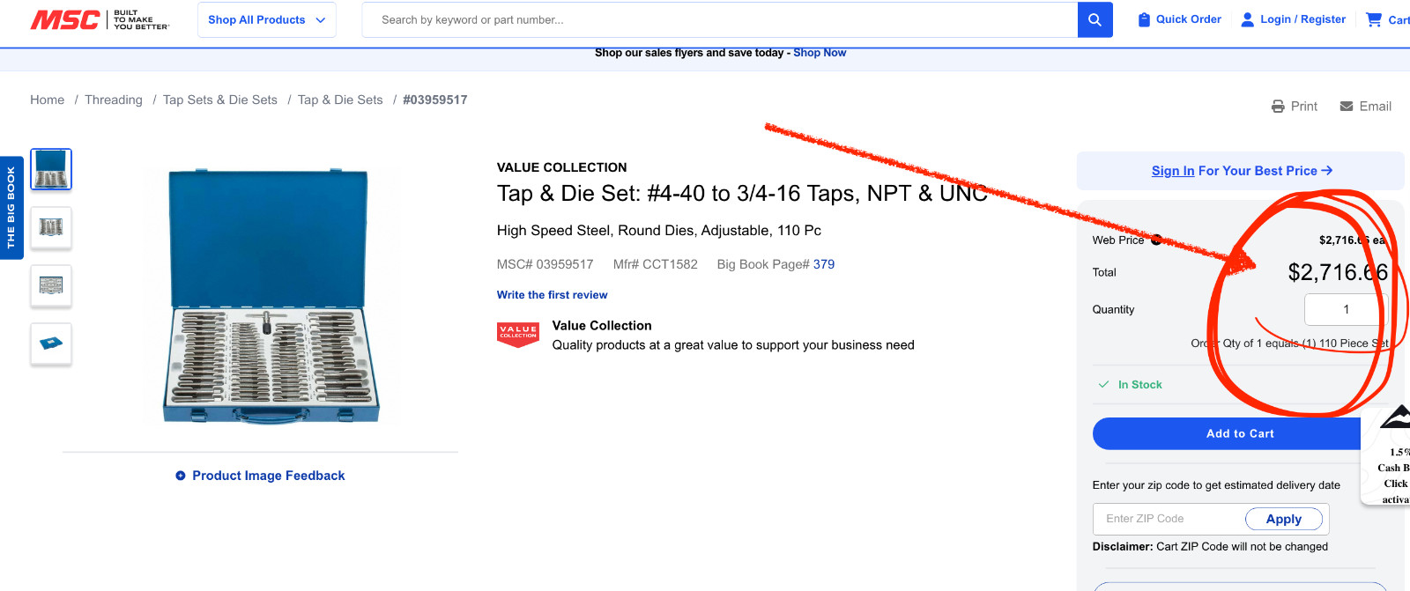Open Shop All Products dropdown
Image resolution: width=1410 pixels, height=591 pixels.
point(267,19)
